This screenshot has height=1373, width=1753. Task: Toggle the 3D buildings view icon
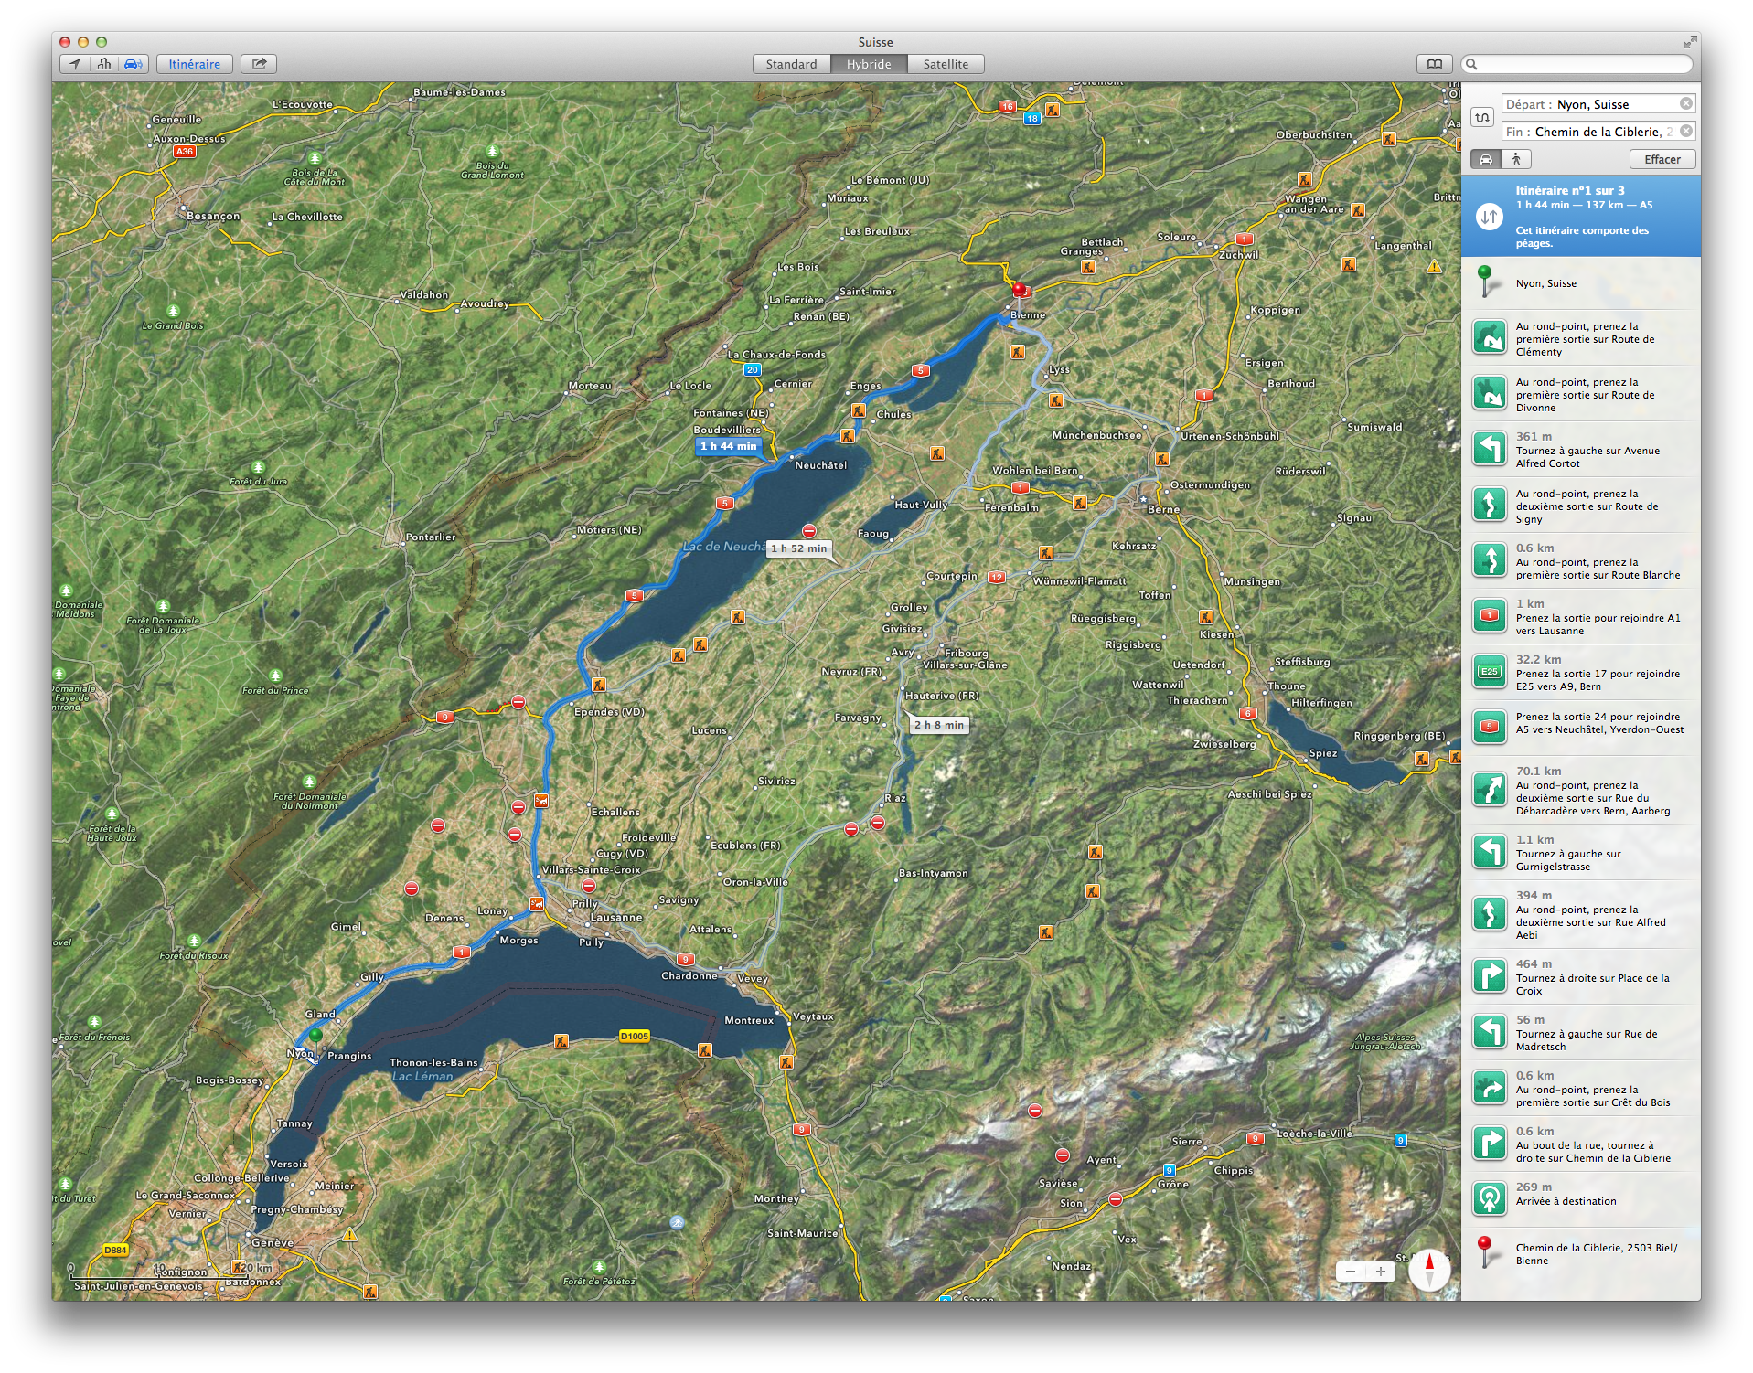104,64
